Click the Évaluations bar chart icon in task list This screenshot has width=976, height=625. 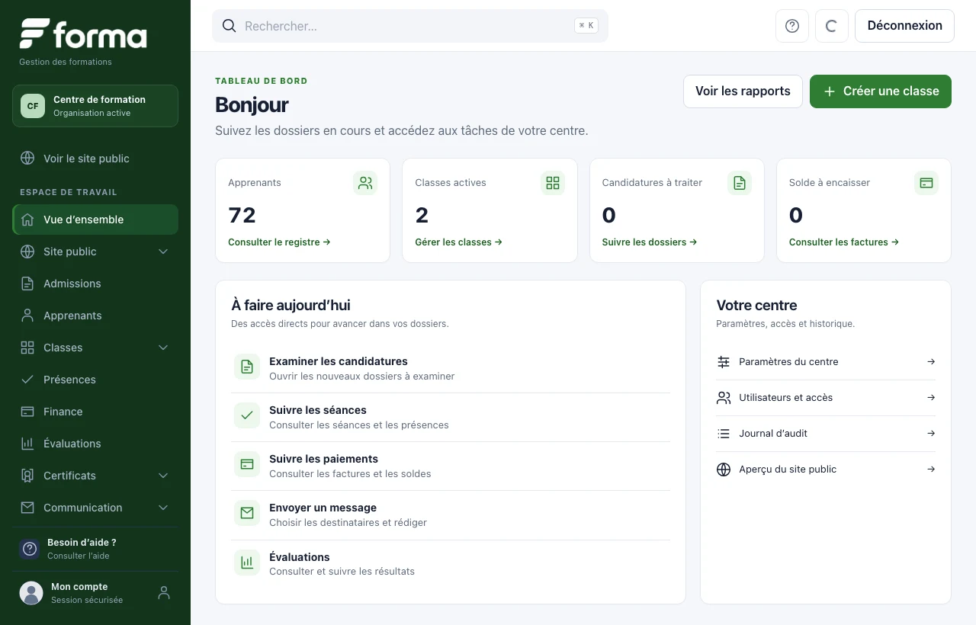(247, 563)
